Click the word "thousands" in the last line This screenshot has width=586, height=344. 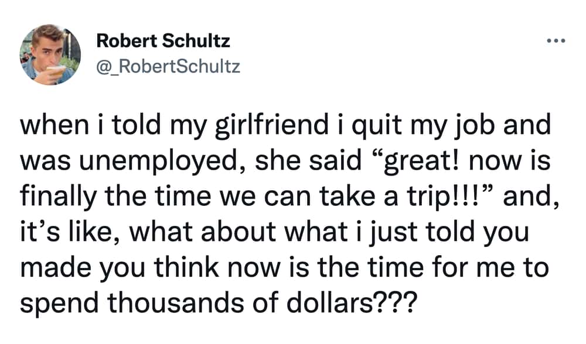(176, 303)
